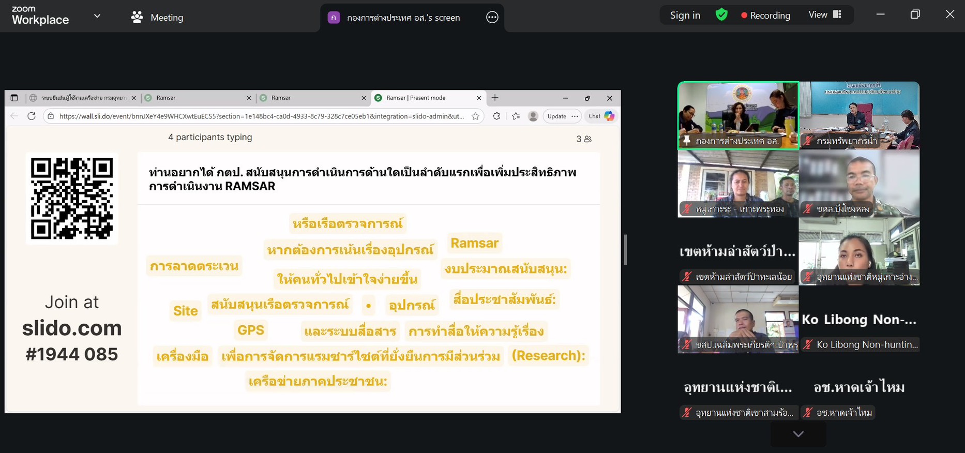
Task: Open a new browser tab with plus
Action: pyautogui.click(x=495, y=98)
